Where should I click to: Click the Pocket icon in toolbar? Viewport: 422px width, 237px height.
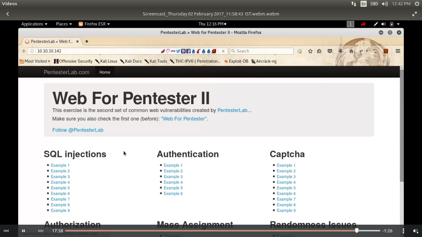pos(330,51)
